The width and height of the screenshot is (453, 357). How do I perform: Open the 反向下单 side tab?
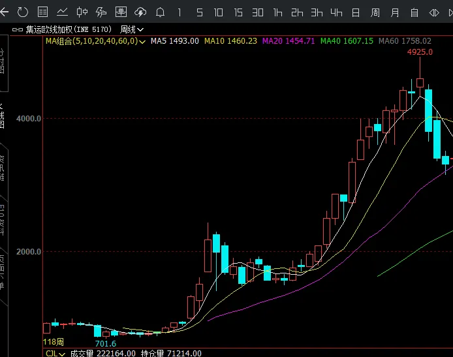[x=3, y=272]
